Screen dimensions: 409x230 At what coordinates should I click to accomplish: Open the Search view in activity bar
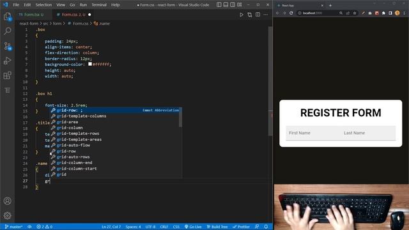click(x=7, y=31)
